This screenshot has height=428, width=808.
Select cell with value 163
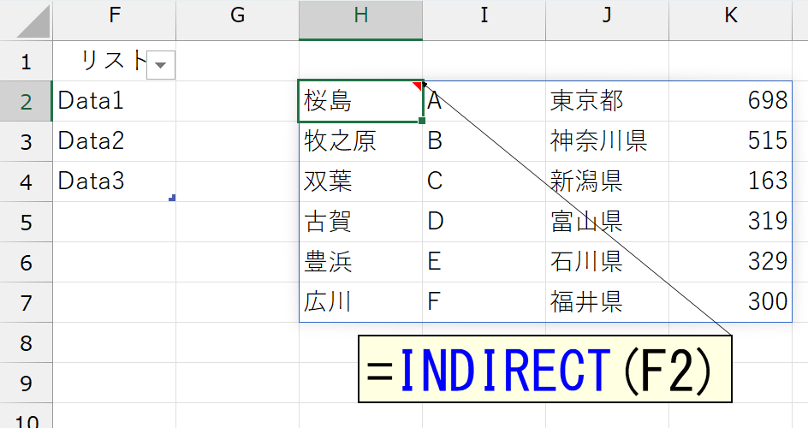click(730, 181)
